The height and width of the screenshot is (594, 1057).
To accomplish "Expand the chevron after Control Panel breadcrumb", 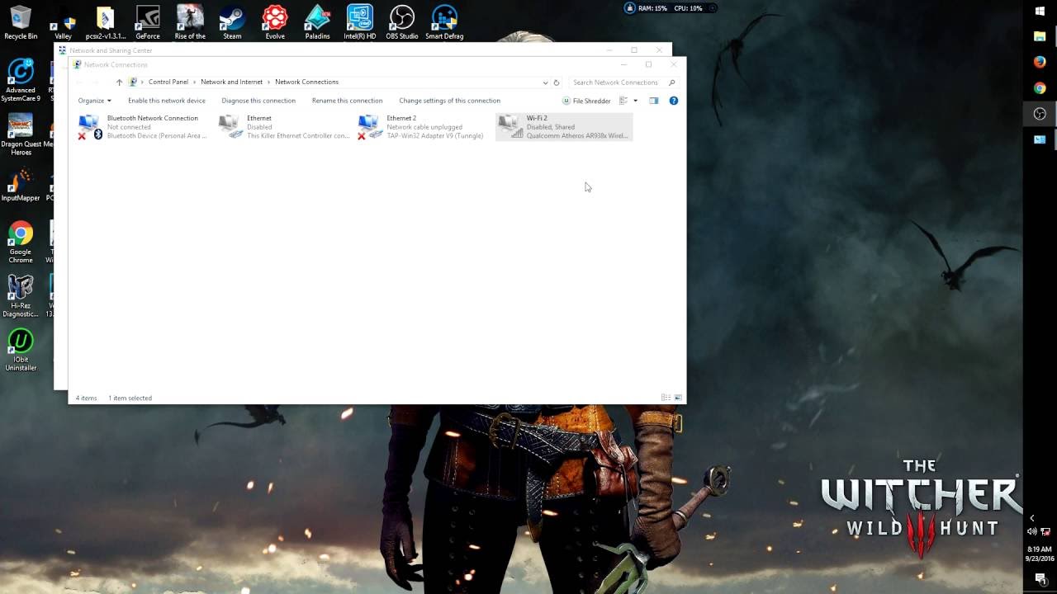I will [195, 82].
